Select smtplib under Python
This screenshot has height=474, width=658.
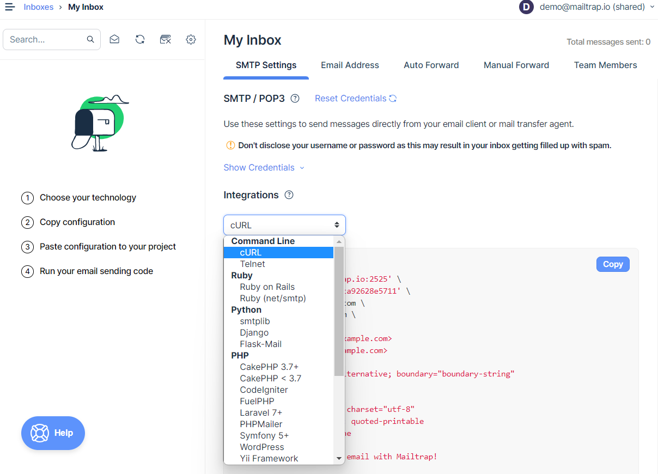click(x=279, y=321)
